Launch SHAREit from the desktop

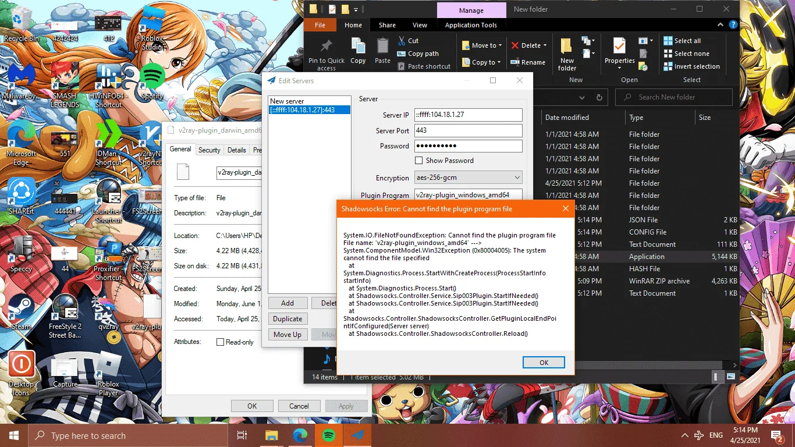click(x=22, y=196)
